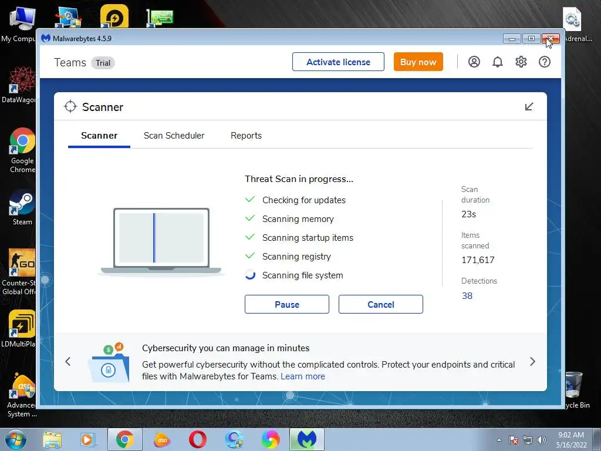The image size is (601, 451).
Task: Open the network tray icon
Action: tap(528, 440)
